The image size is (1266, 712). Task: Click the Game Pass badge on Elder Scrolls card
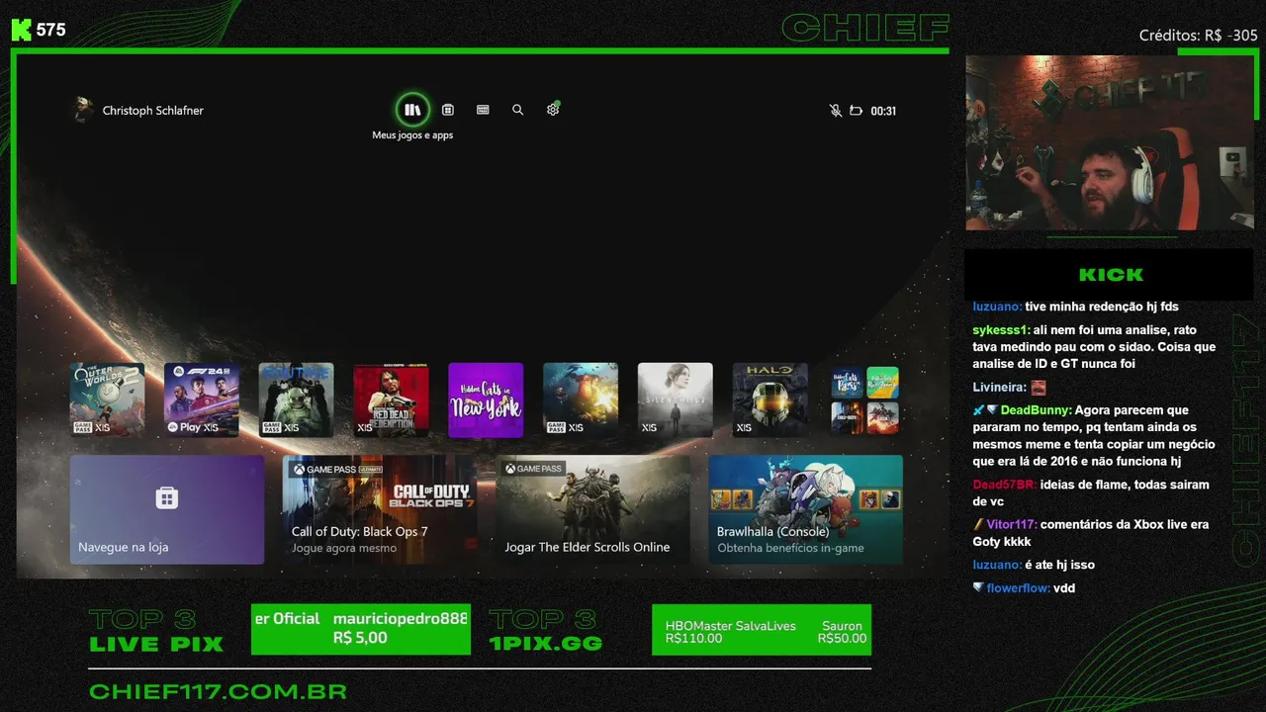[x=533, y=469]
